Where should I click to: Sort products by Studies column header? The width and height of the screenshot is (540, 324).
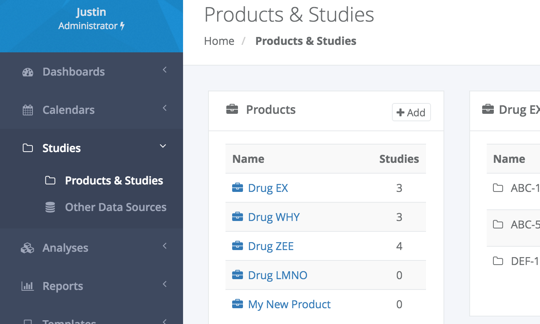[399, 159]
